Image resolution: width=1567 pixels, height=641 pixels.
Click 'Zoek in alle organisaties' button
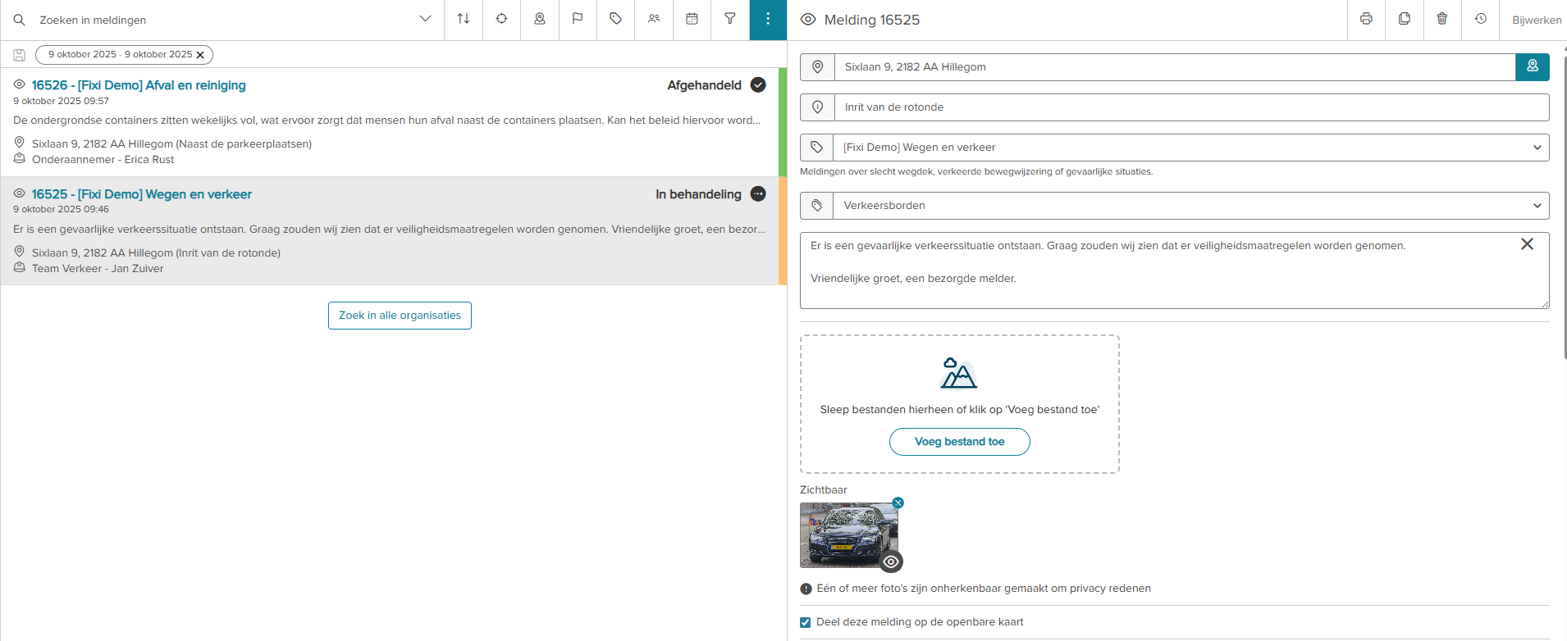[x=400, y=316]
